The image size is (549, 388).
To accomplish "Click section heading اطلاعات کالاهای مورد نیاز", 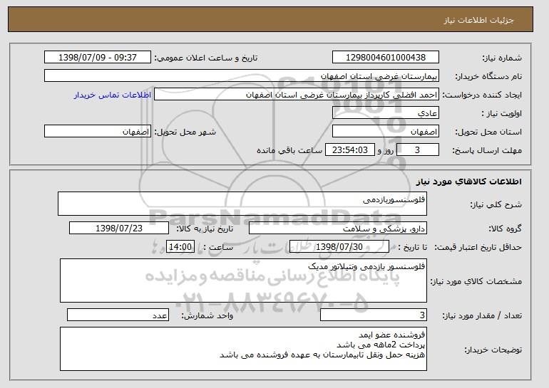I will (469, 182).
